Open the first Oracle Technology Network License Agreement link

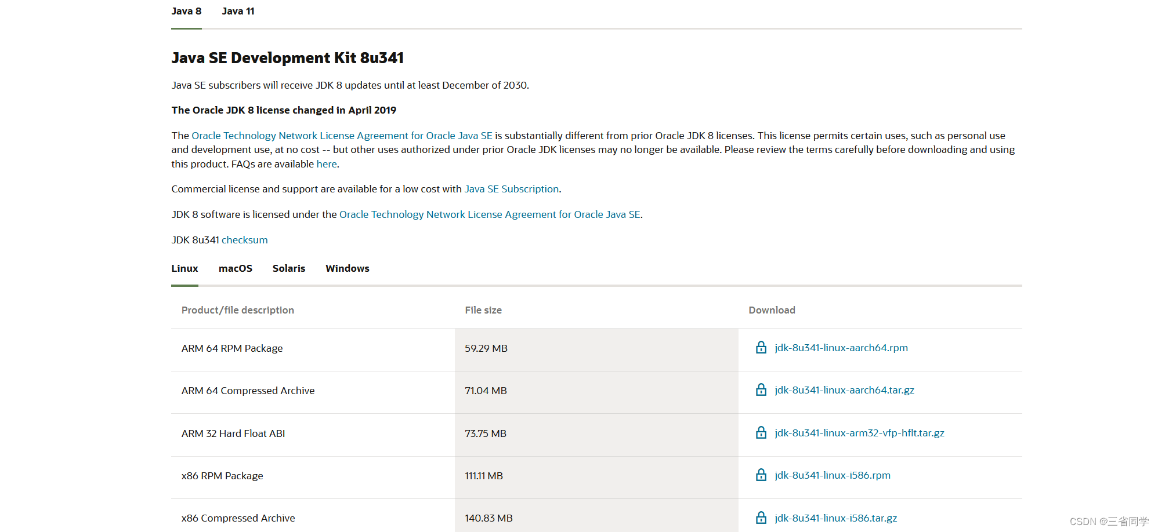click(x=342, y=136)
